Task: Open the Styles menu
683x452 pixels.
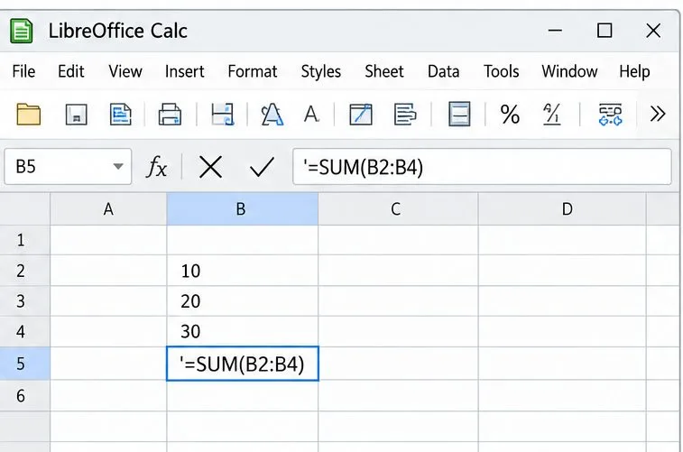Action: click(x=321, y=72)
